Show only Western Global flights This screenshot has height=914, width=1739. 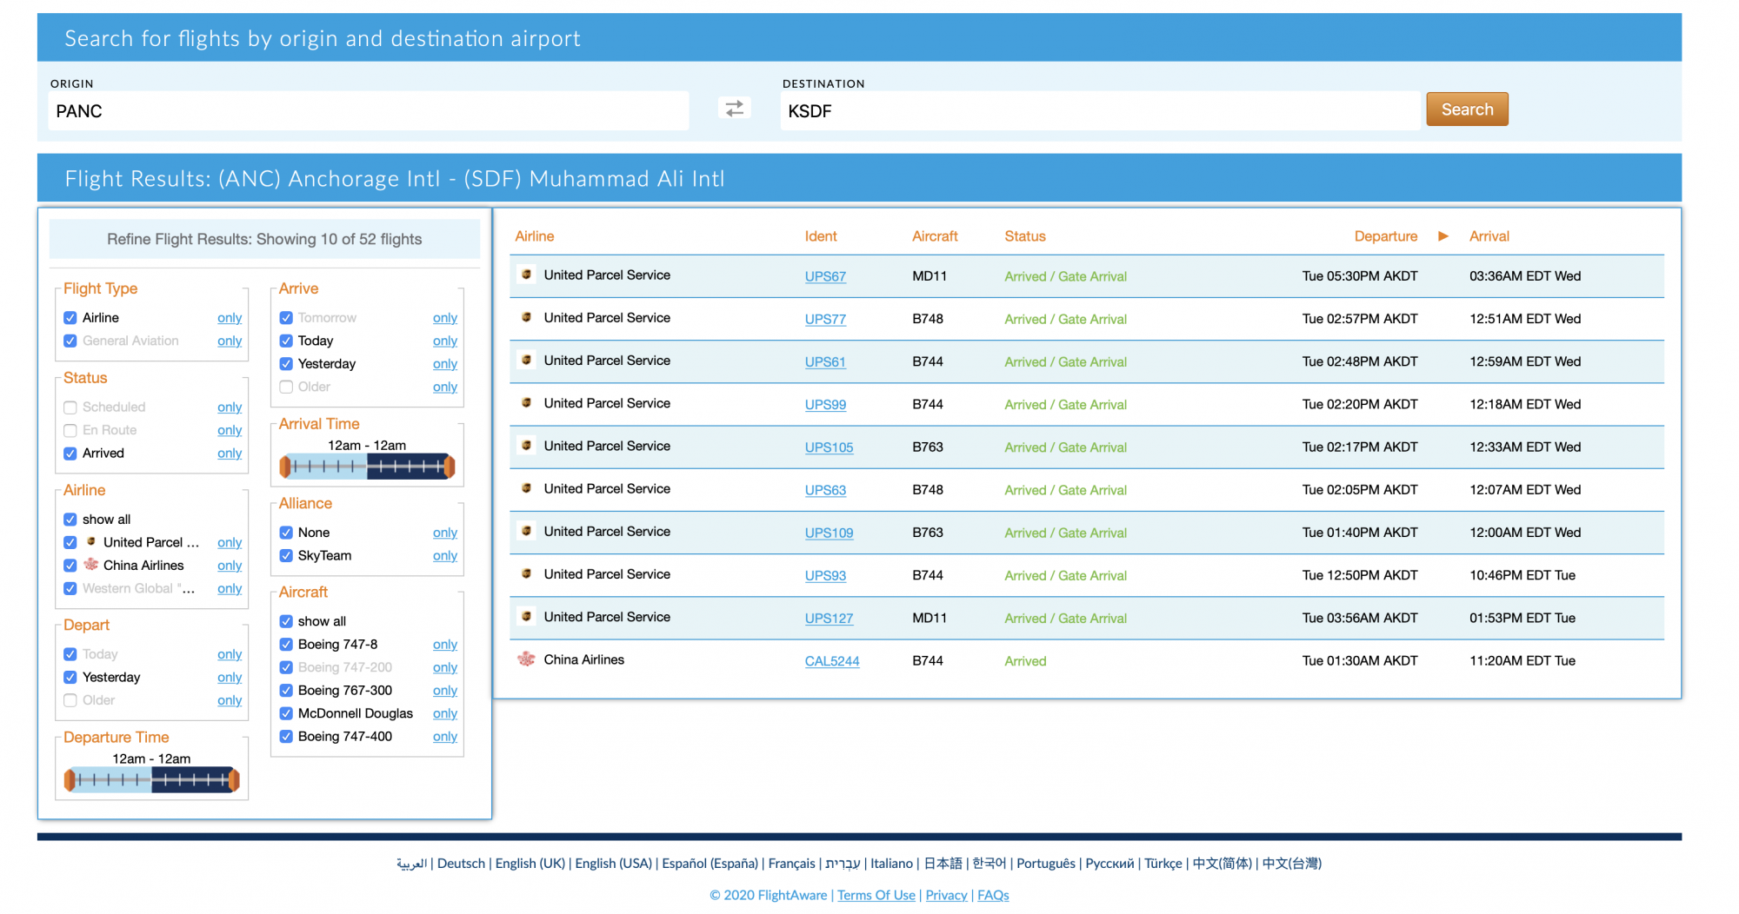point(230,589)
